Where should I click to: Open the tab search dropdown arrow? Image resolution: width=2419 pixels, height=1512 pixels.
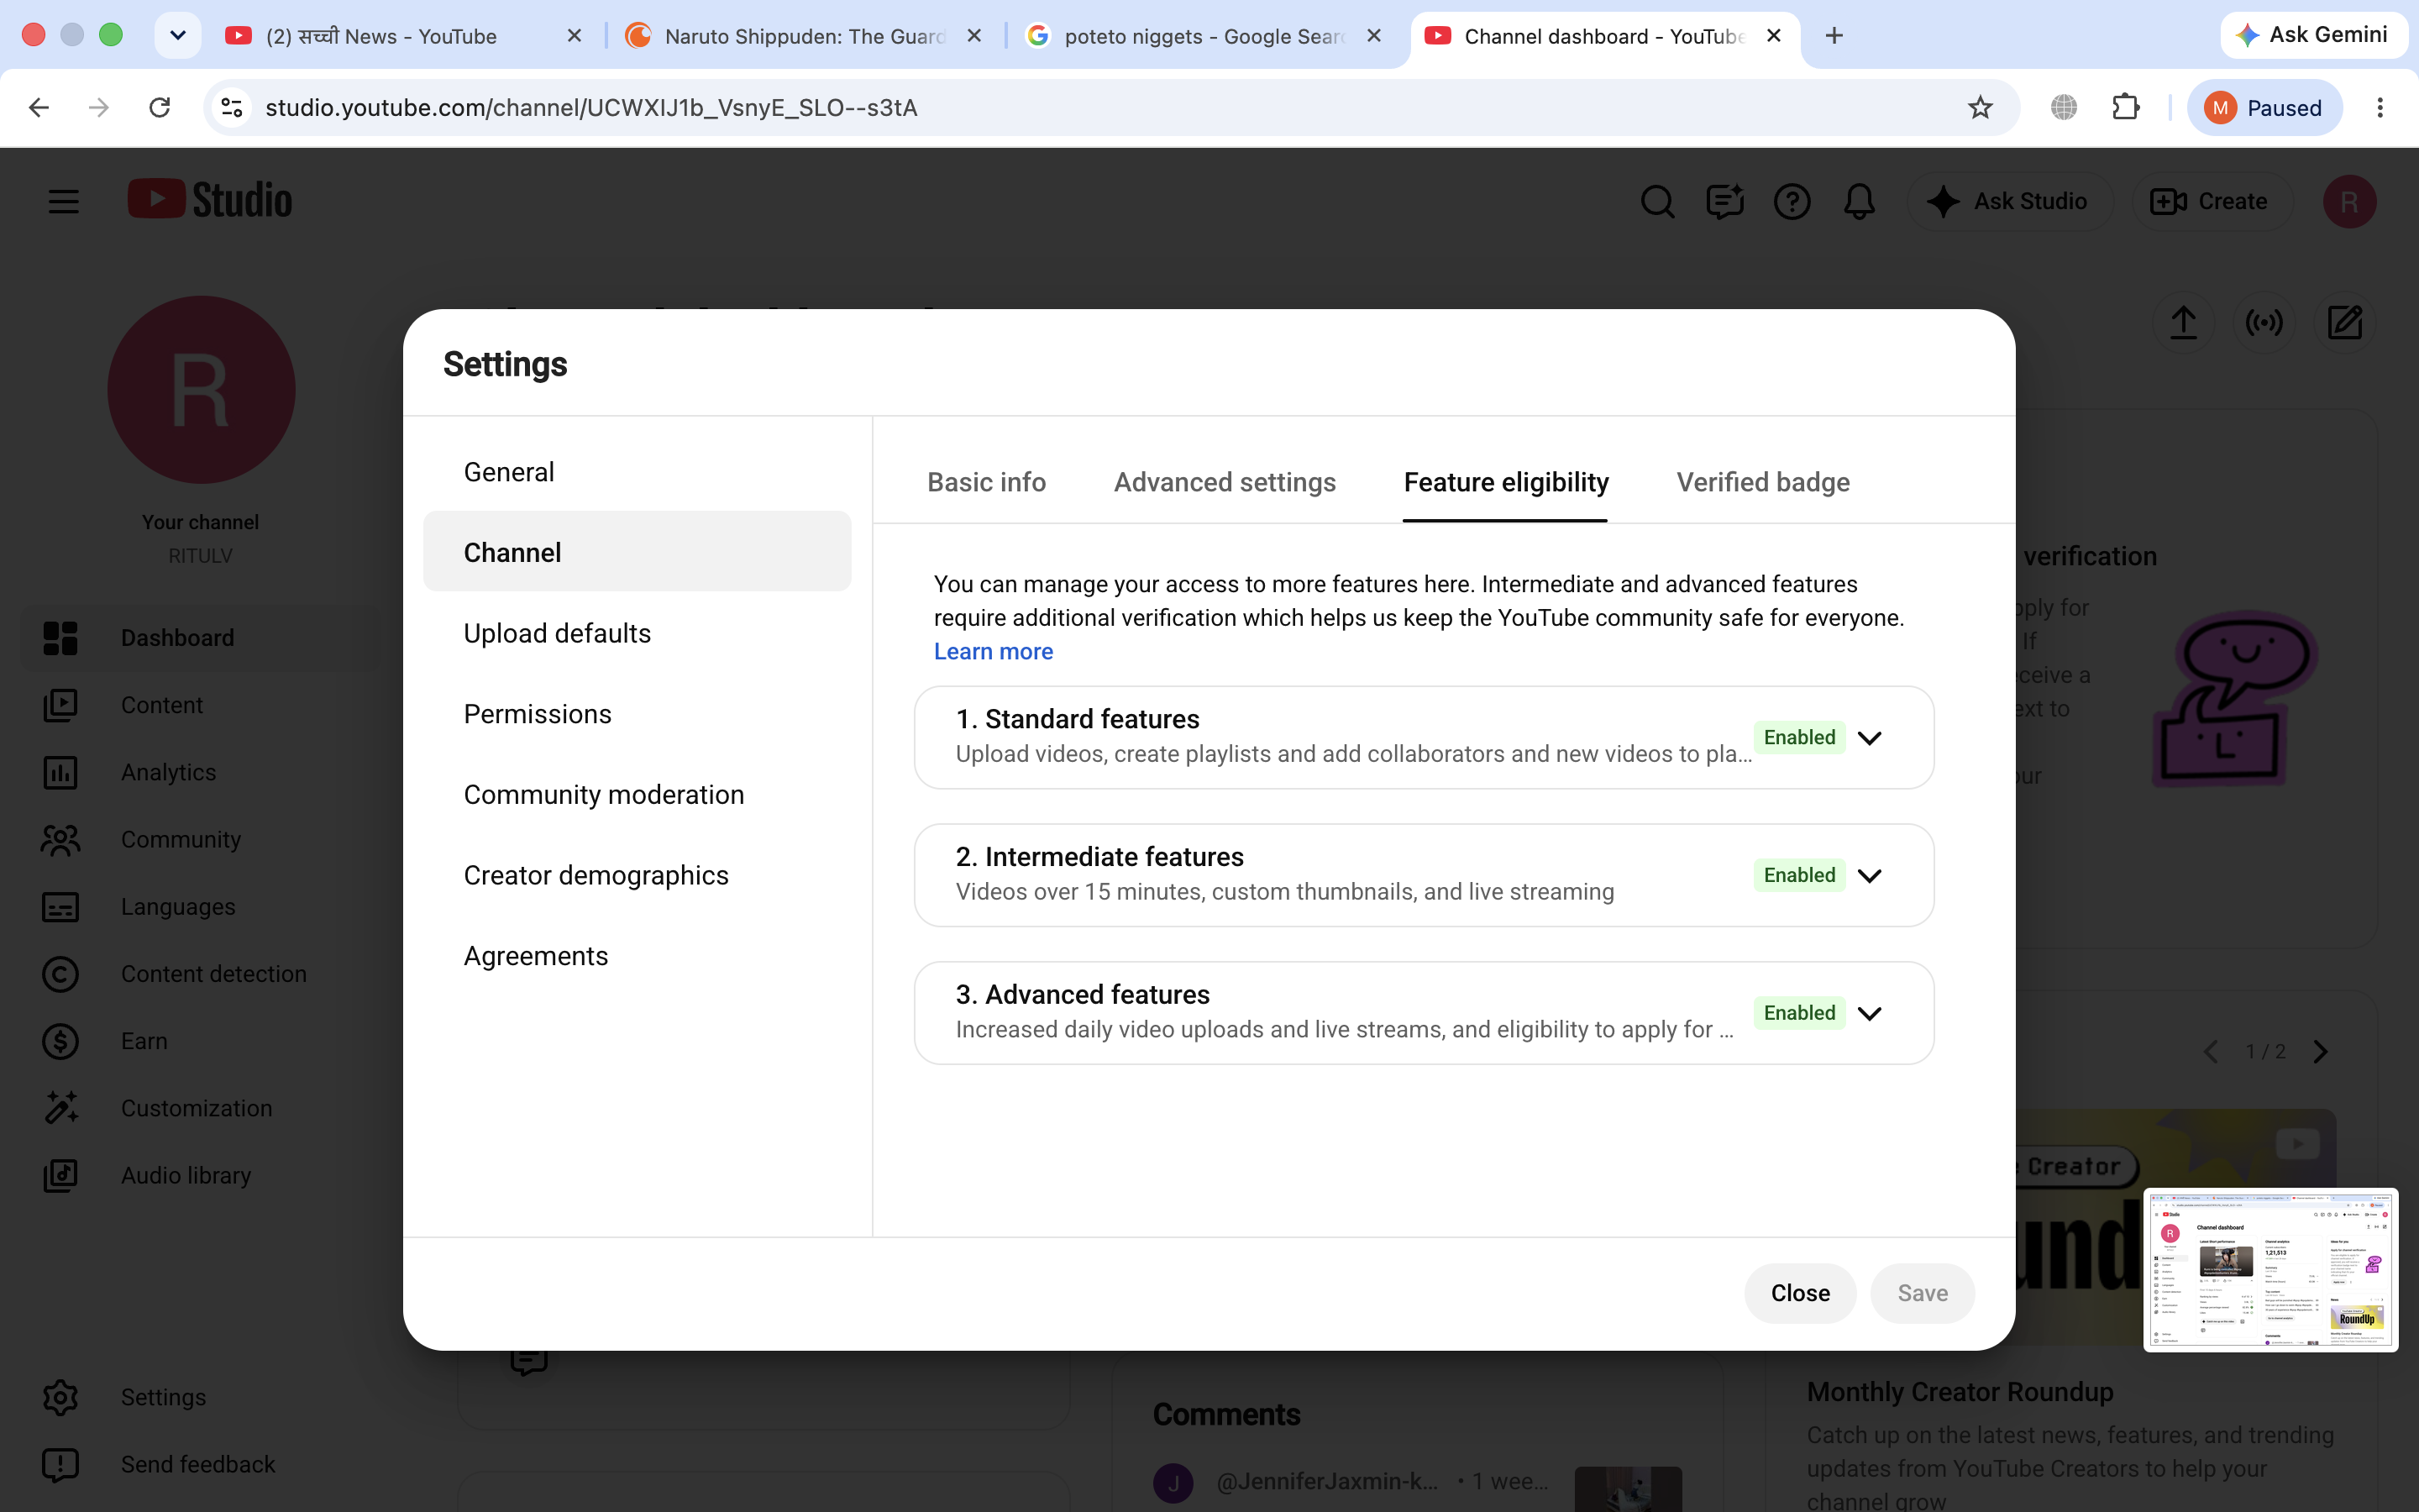178,36
